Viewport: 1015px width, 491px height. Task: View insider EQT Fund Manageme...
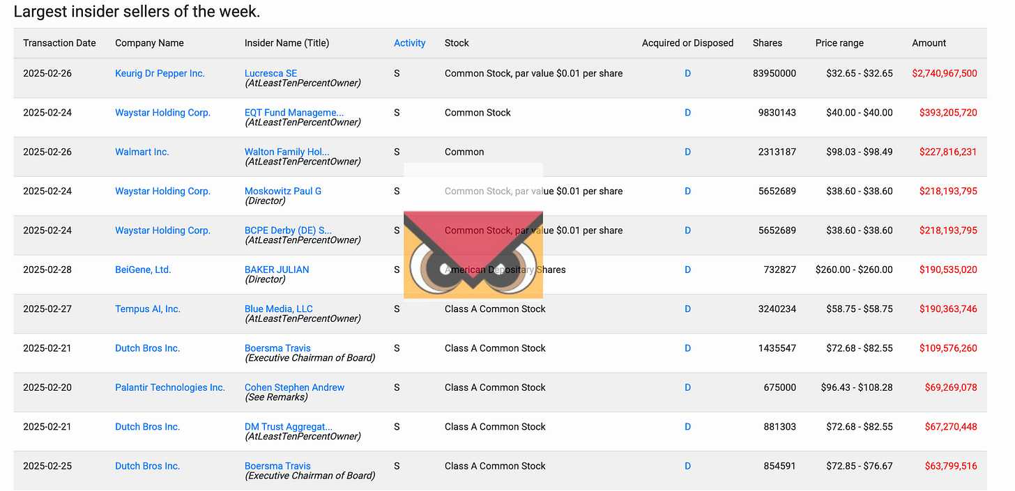tap(294, 112)
